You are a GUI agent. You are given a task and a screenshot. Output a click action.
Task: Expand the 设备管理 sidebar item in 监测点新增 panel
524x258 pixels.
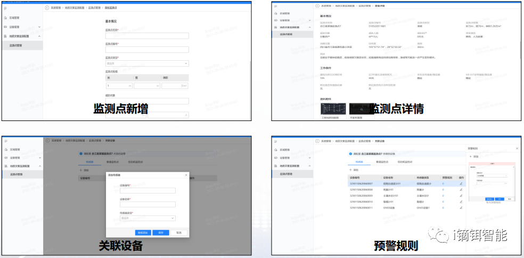[x=39, y=27]
